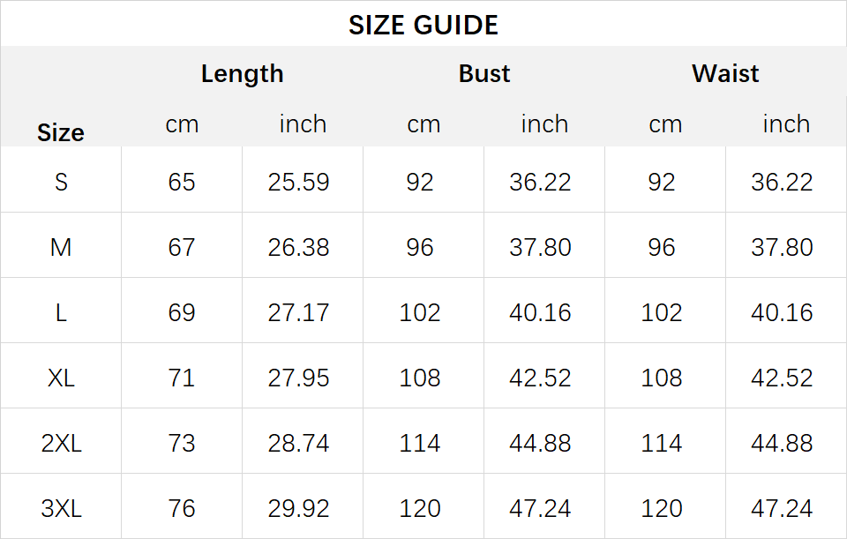This screenshot has width=847, height=539.
Task: Click length inch value 25.59
Action: pos(299,182)
